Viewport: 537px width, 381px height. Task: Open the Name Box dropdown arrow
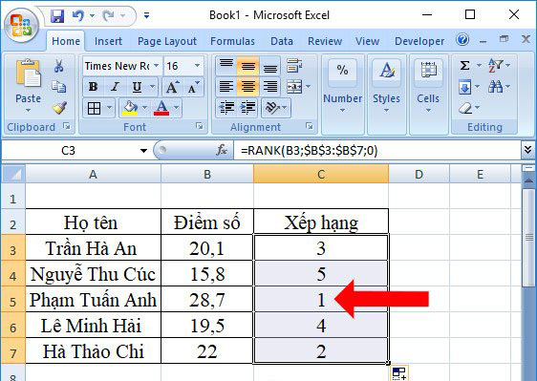point(143,150)
